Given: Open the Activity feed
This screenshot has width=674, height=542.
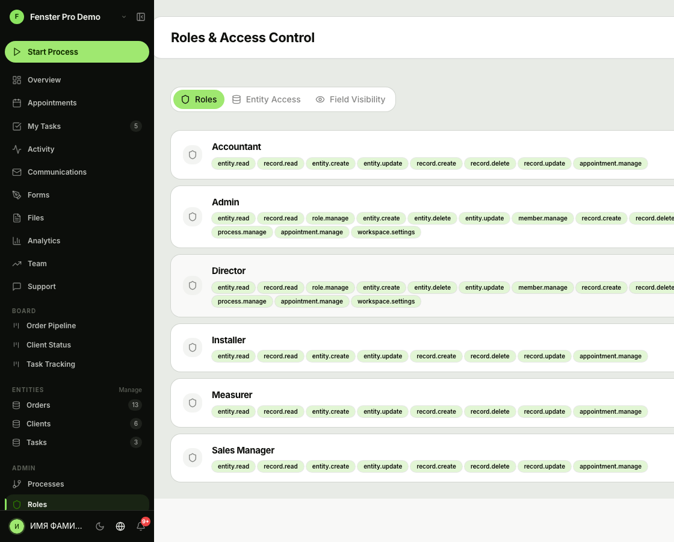Looking at the screenshot, I should click(x=41, y=149).
